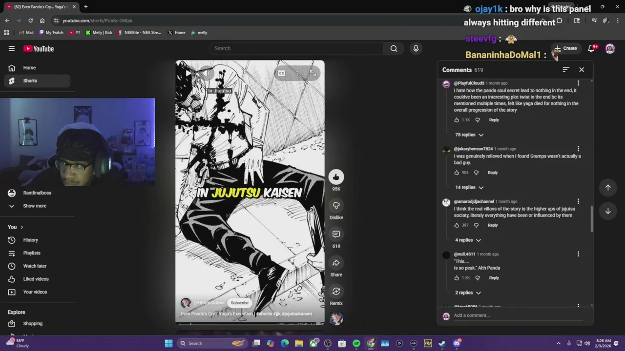Open Watch later in the sidebar

(x=37, y=266)
